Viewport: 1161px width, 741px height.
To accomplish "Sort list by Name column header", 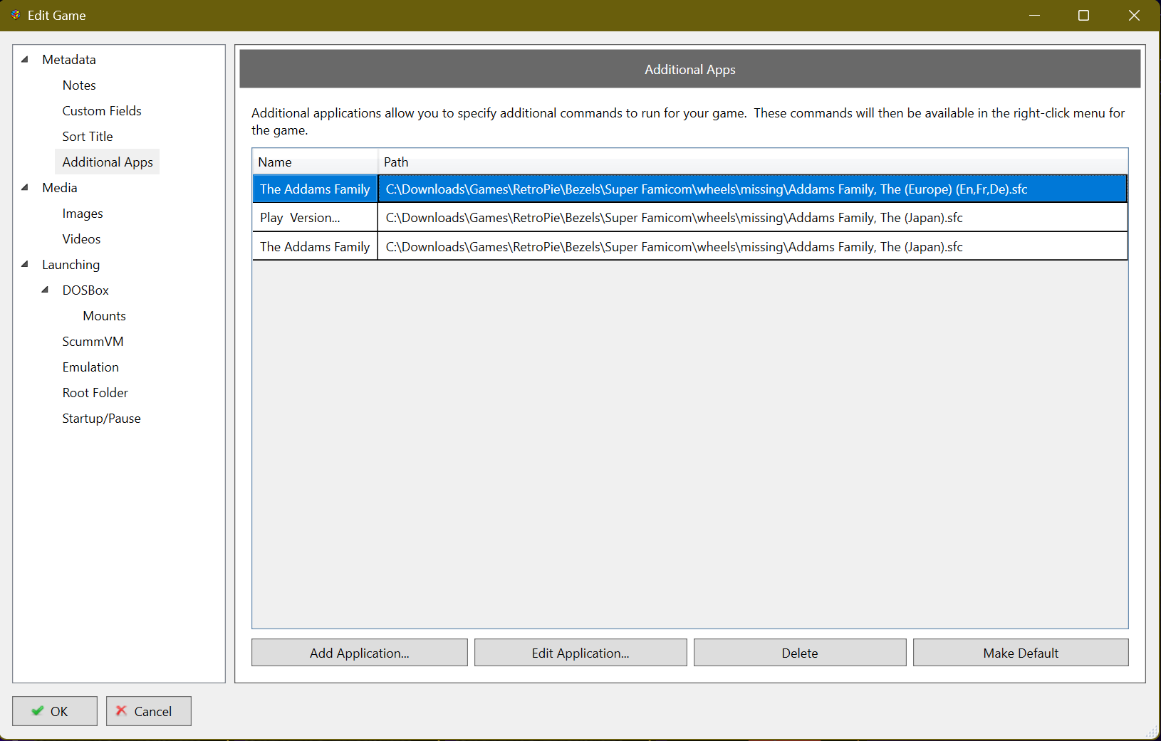I will [315, 162].
